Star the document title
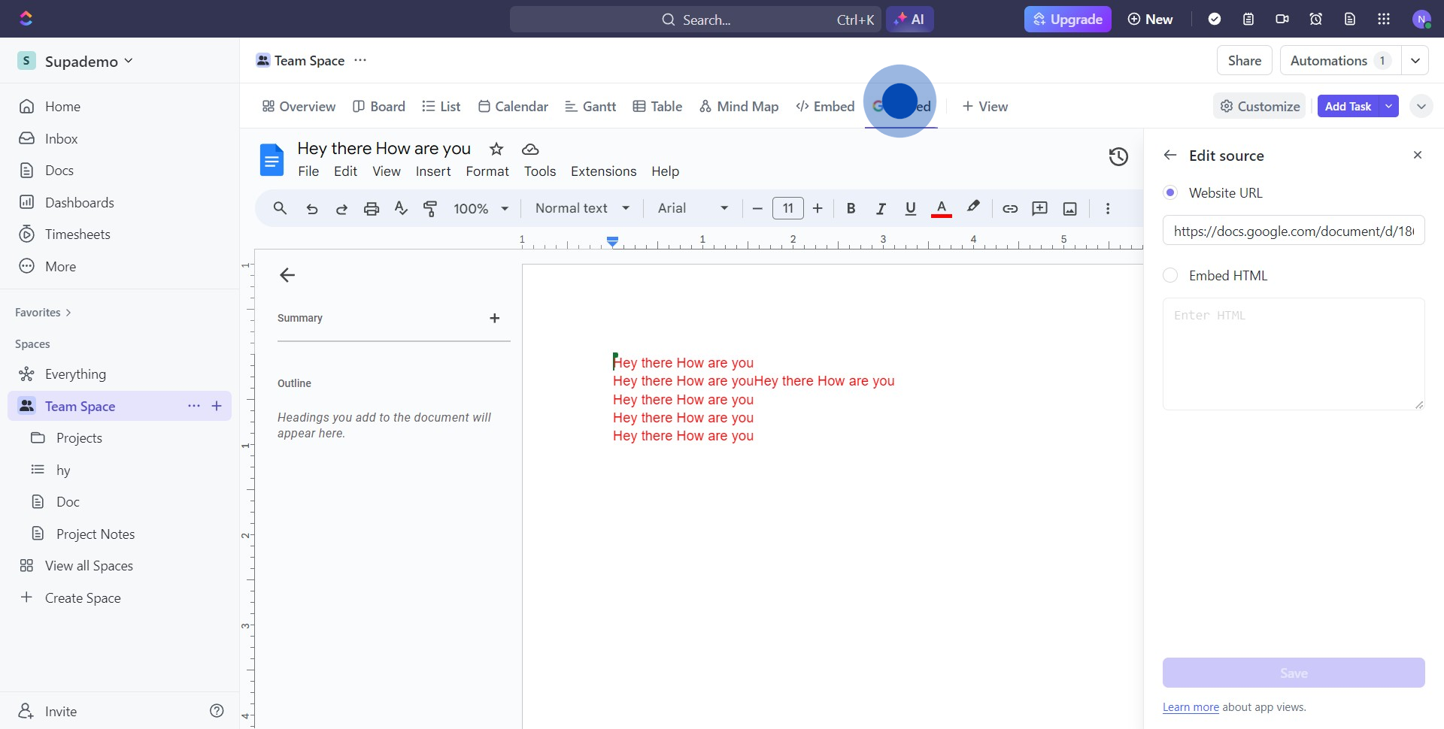The width and height of the screenshot is (1444, 729). [x=496, y=149]
